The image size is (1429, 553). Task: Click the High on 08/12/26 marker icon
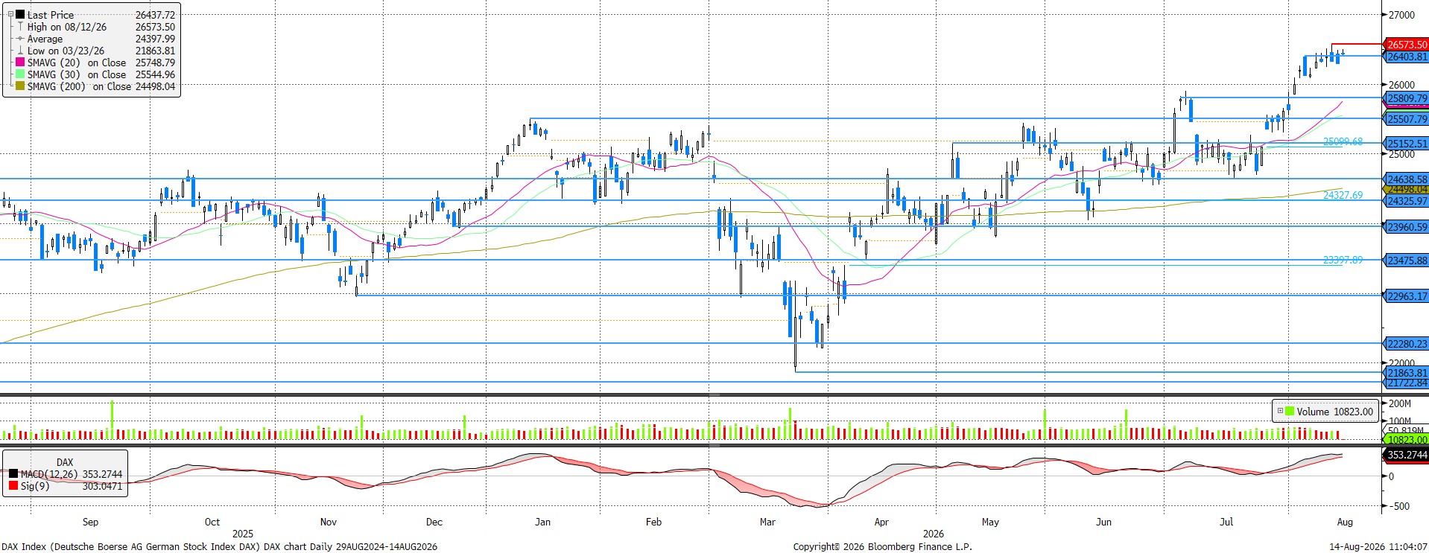point(21,27)
